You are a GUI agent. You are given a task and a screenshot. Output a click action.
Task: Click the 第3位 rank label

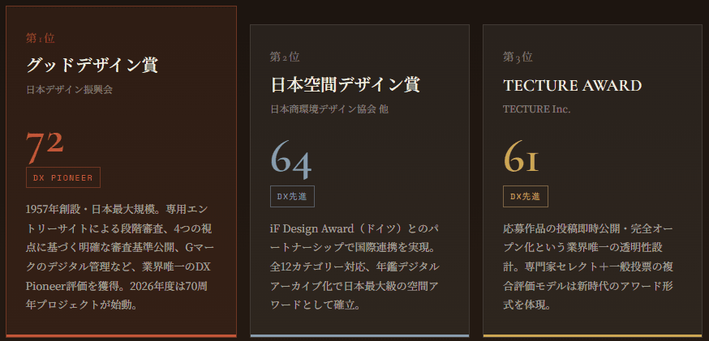(518, 57)
